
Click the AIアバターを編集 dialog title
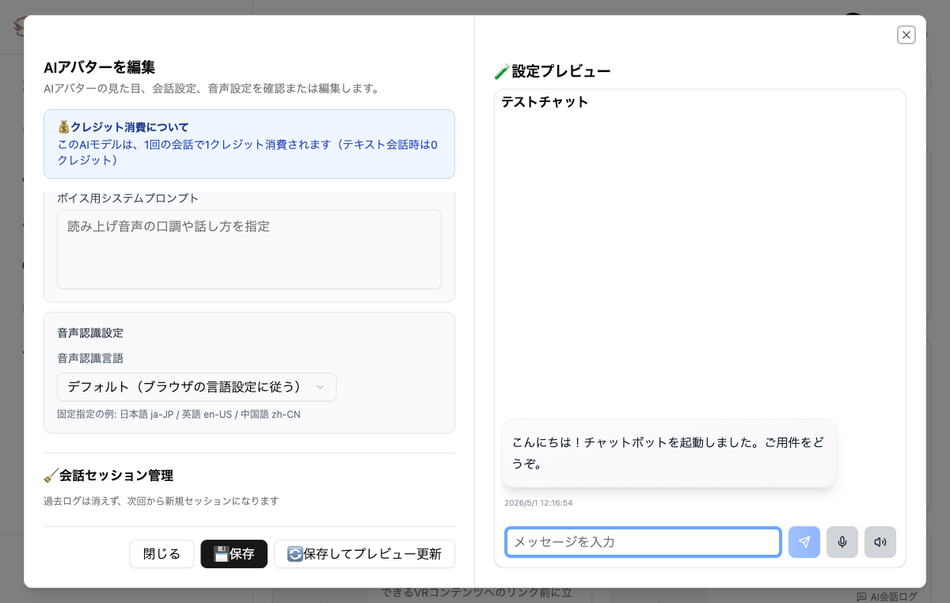[99, 67]
